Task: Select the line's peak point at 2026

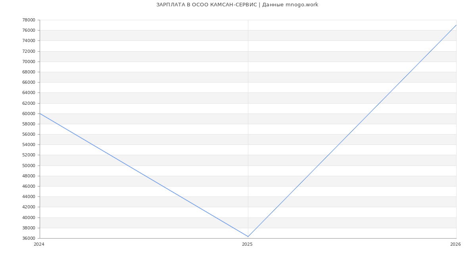Action: pyautogui.click(x=456, y=25)
